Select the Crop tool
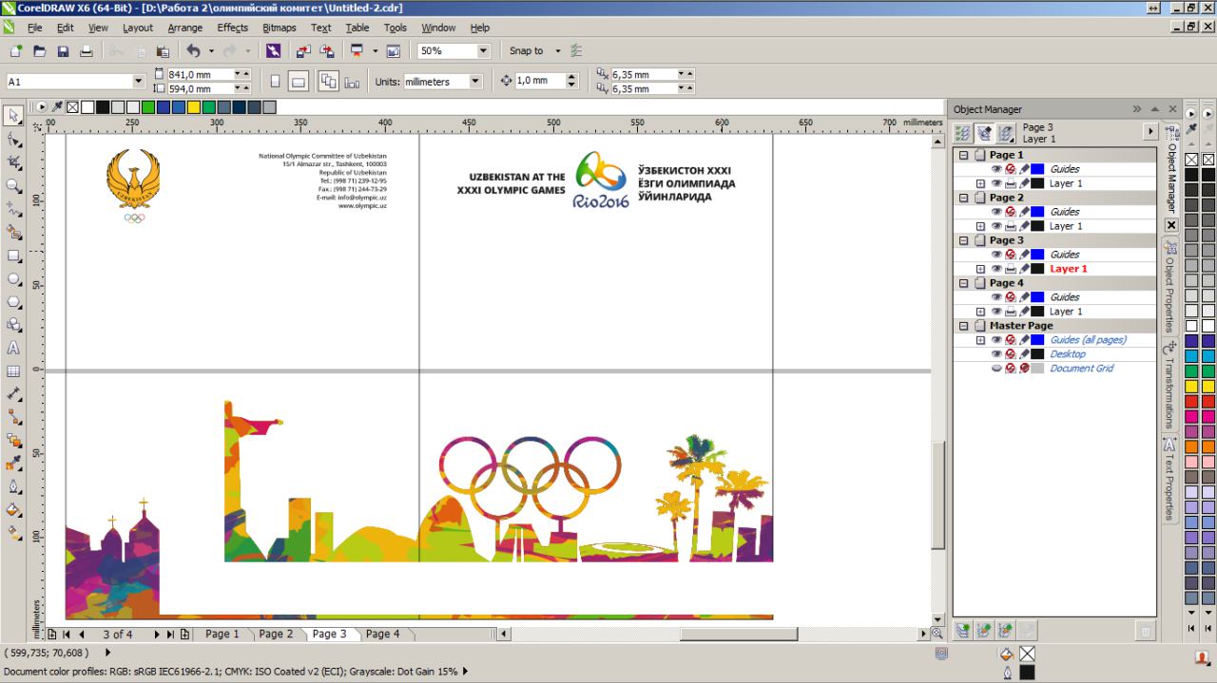 (14, 162)
